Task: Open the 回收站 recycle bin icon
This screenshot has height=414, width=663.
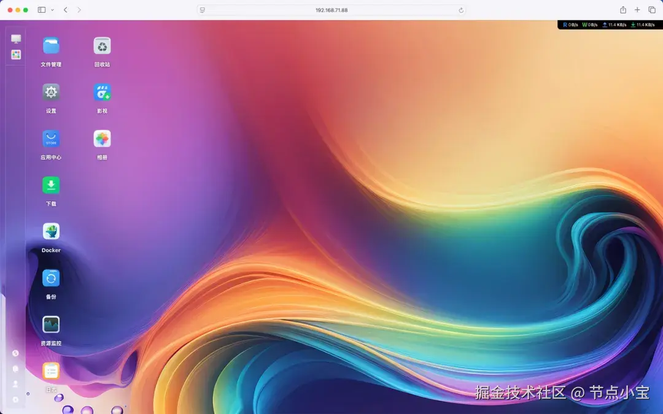Action: click(x=103, y=45)
